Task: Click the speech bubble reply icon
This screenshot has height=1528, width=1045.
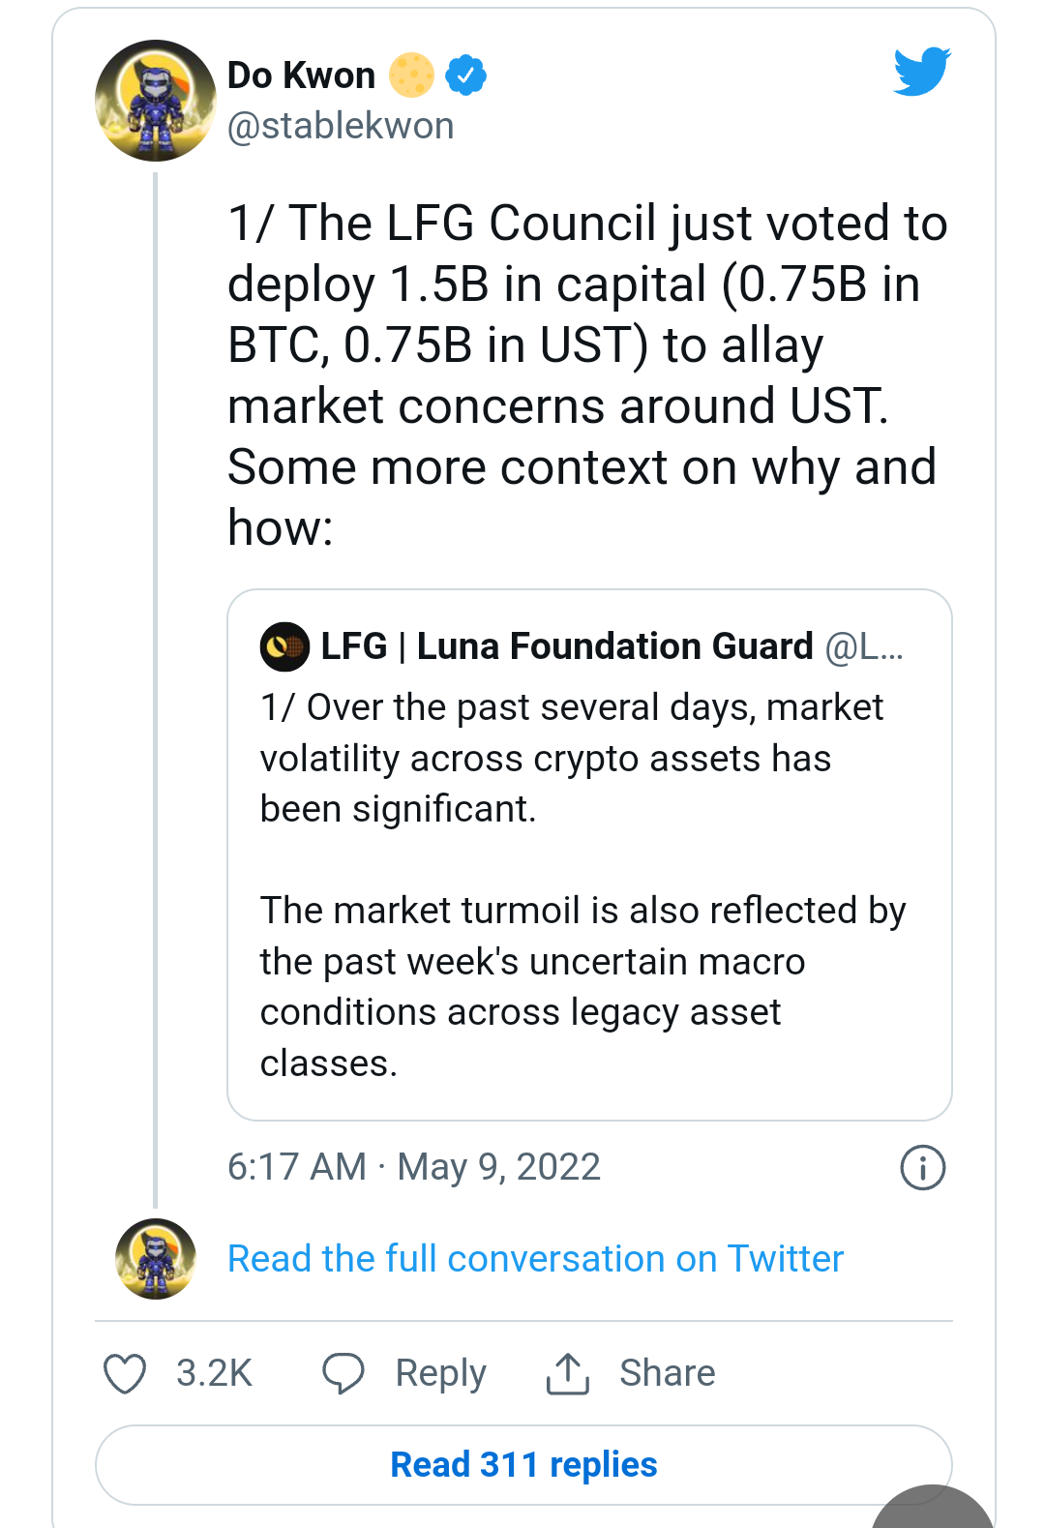Action: [x=345, y=1372]
